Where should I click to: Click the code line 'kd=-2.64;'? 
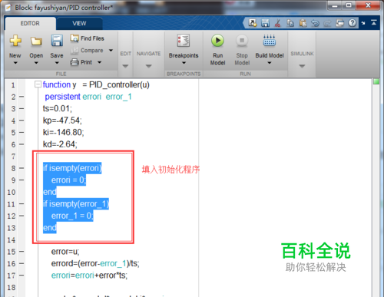click(x=60, y=144)
